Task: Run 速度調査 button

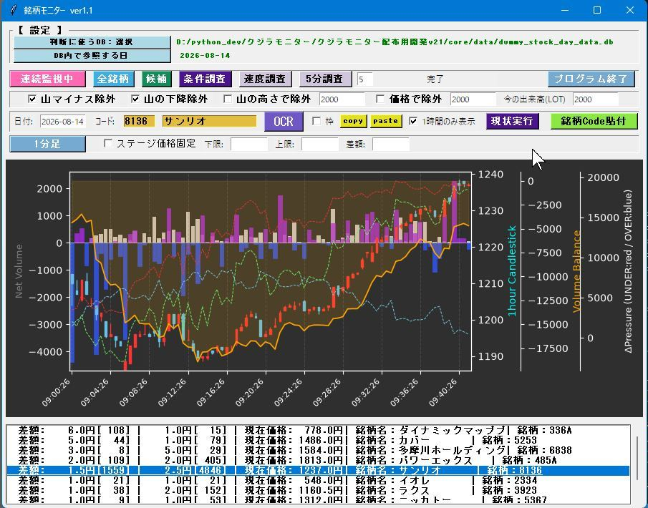Action: pyautogui.click(x=265, y=79)
